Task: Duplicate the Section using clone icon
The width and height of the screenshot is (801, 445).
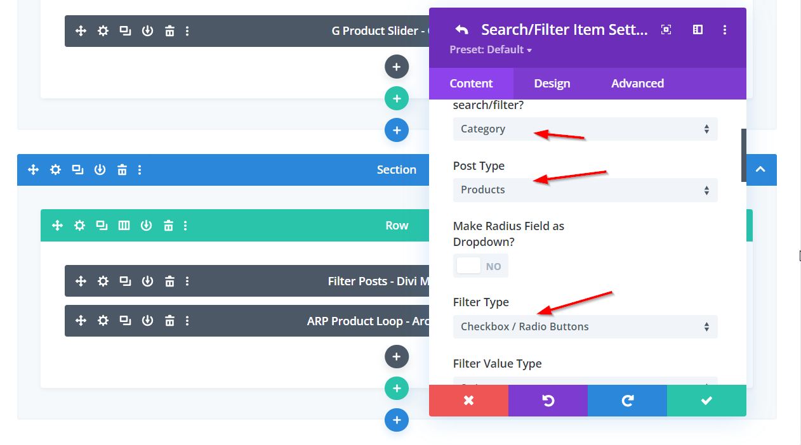Action: tap(77, 169)
